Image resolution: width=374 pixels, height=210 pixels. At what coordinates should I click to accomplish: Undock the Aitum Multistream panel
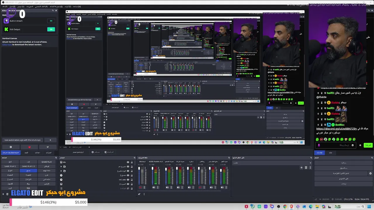(x=53, y=10)
